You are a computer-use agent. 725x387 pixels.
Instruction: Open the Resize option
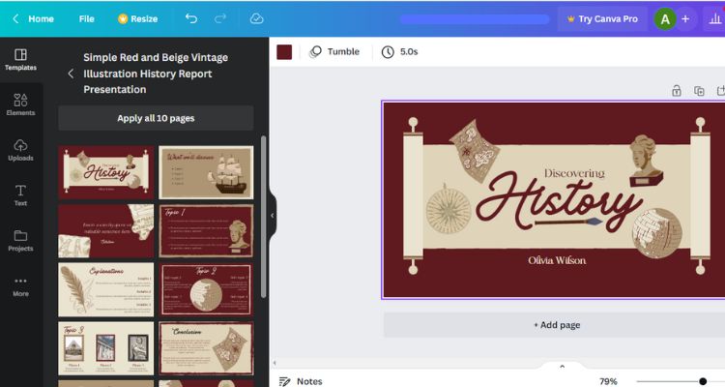point(138,19)
